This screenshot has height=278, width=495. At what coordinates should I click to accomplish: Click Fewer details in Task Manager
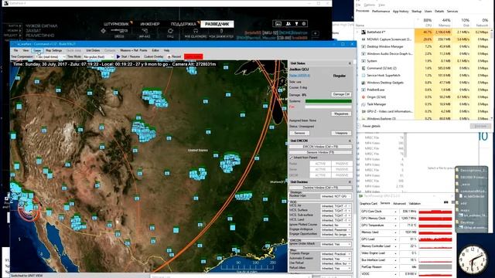(x=371, y=126)
